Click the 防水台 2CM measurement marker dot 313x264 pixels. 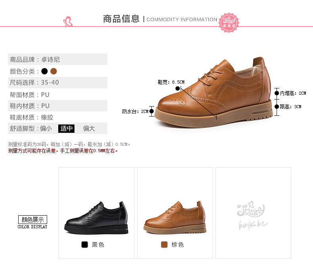(x=151, y=111)
